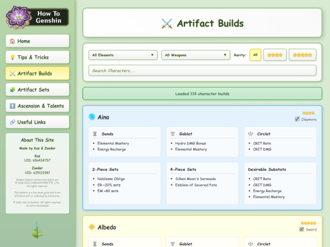330x247 pixels.
Task: Open the Artifact Sets page
Action: click(37, 90)
